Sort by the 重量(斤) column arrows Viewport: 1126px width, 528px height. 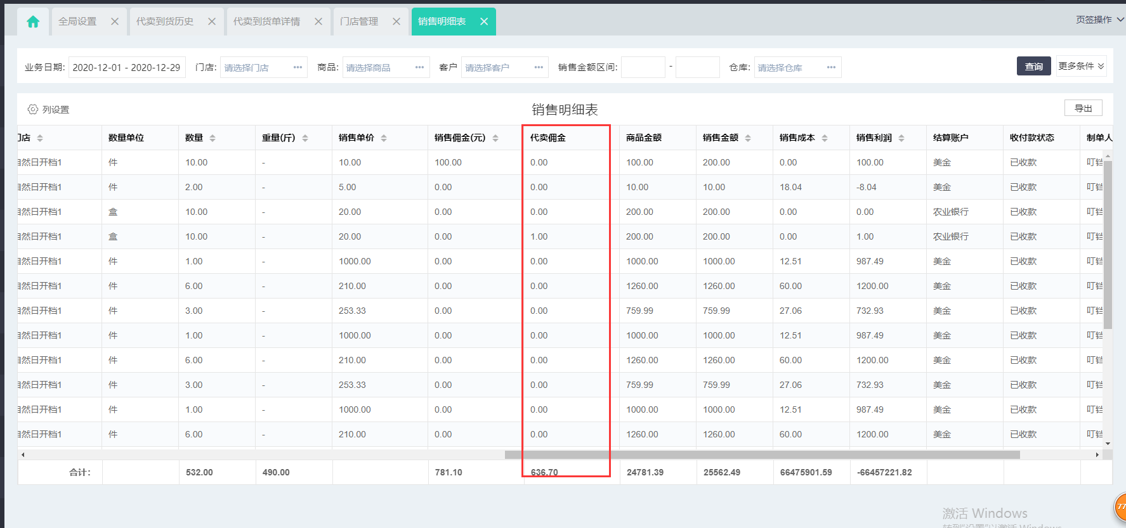coord(305,138)
